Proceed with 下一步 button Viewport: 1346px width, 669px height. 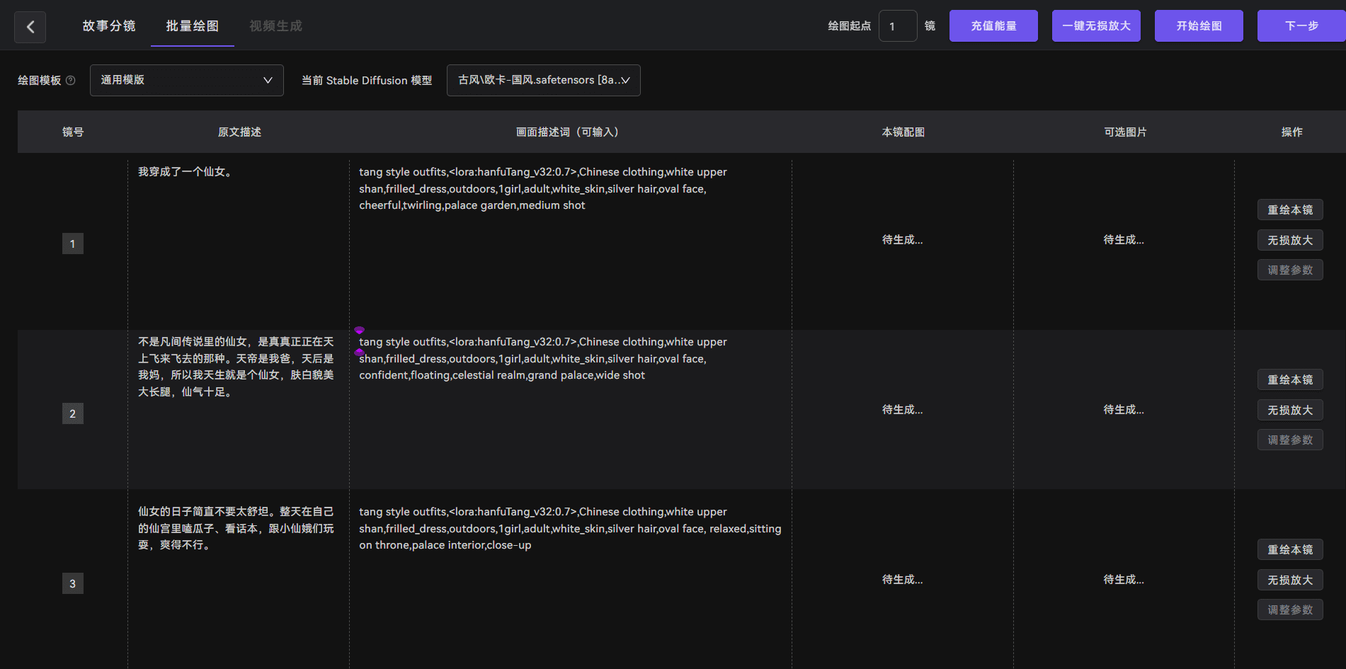click(1301, 26)
